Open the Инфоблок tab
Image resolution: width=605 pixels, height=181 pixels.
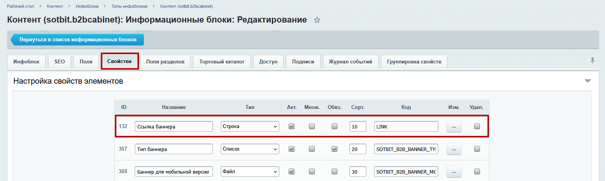tap(27, 62)
